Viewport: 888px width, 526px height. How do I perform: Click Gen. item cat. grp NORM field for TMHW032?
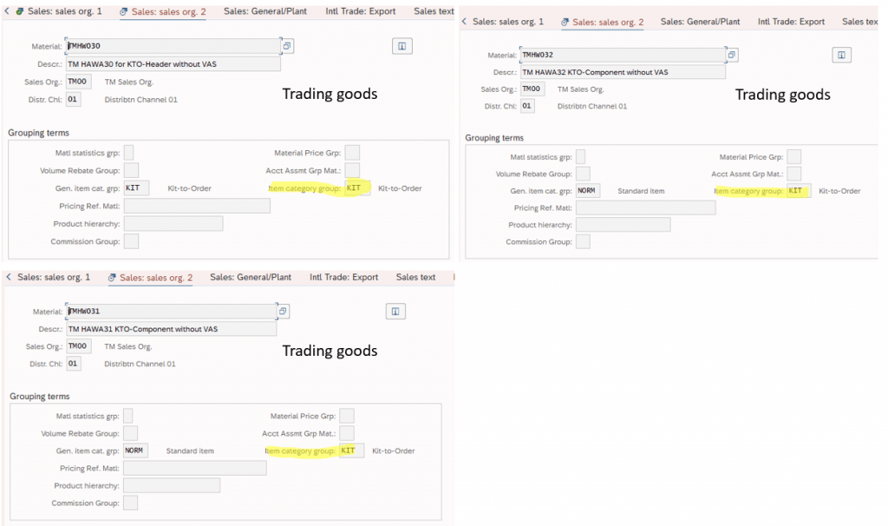pyautogui.click(x=588, y=190)
